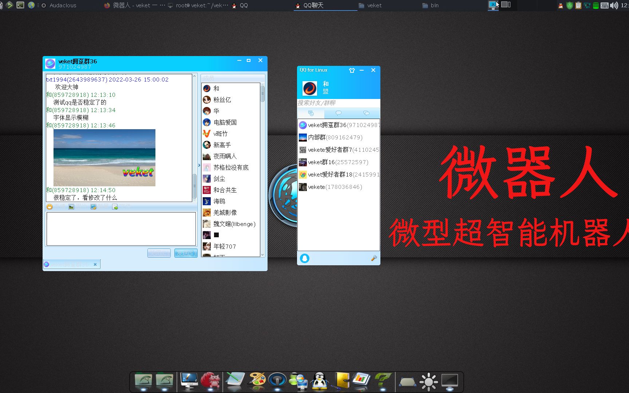Open the red squirrel app in dock
629x393 pixels.
point(211,381)
